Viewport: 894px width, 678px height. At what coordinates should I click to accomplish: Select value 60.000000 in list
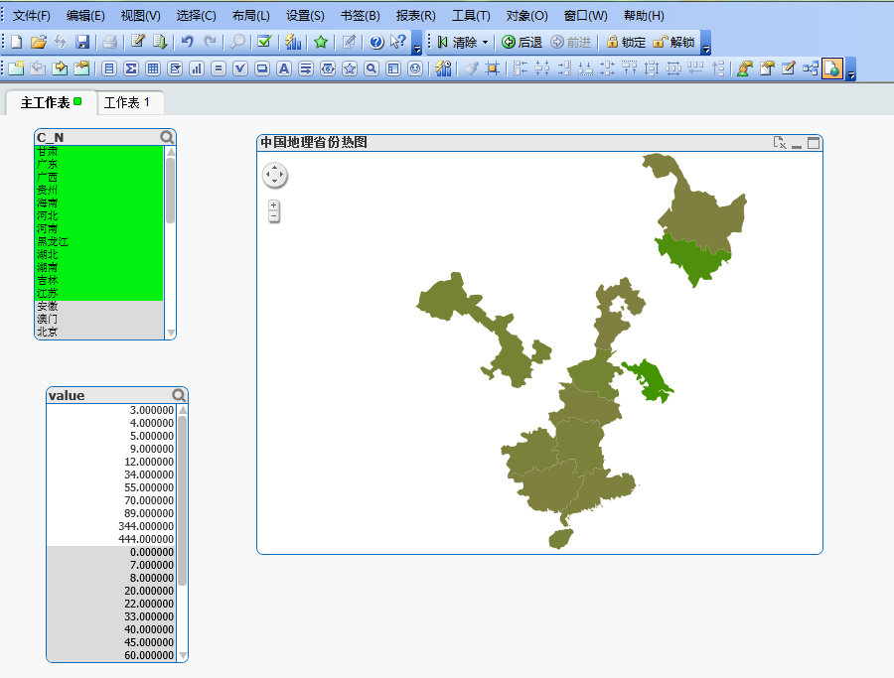(x=111, y=655)
